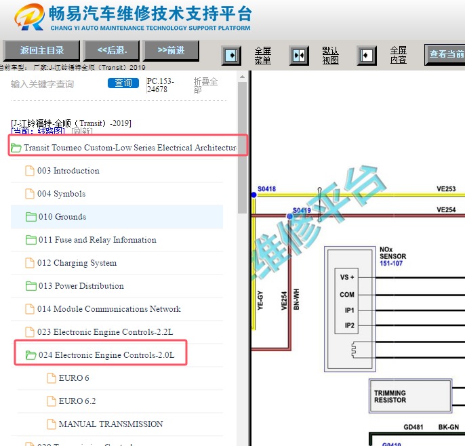Click the 004 Symbols file icon

point(30,194)
